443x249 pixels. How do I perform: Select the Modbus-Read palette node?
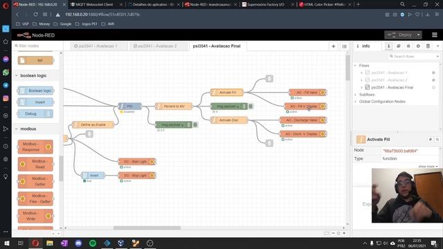pos(35,164)
